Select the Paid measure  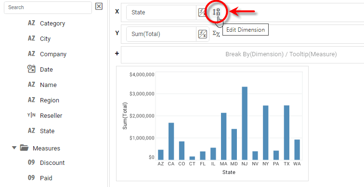tap(46, 178)
